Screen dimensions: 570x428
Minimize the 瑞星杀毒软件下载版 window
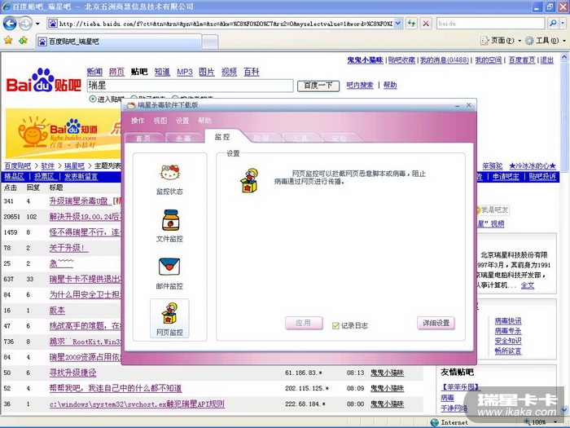pos(457,105)
